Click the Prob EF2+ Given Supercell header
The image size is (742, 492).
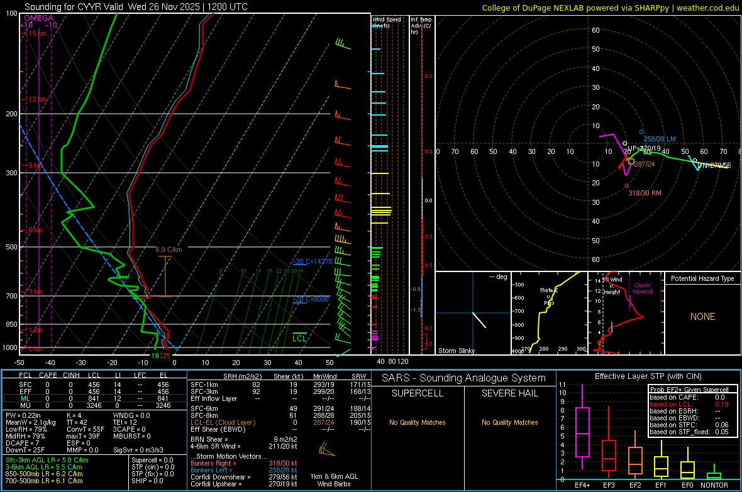click(689, 390)
